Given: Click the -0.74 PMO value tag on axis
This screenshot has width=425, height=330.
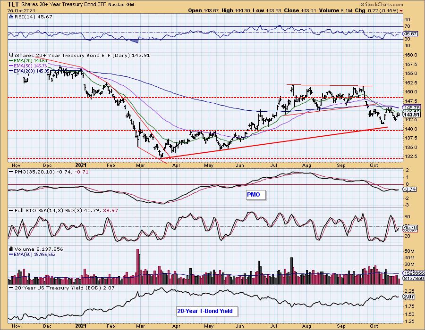Looking at the screenshot, I should 410,190.
